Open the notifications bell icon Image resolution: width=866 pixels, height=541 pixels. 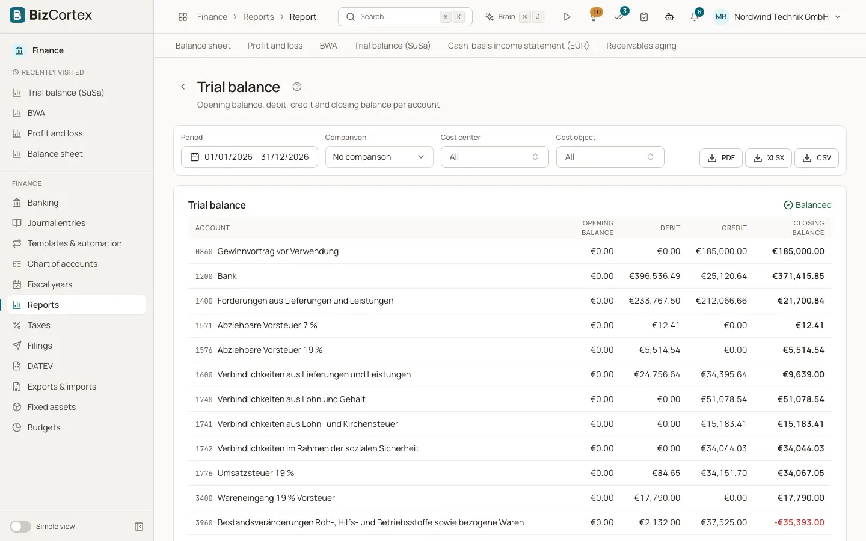click(x=695, y=17)
